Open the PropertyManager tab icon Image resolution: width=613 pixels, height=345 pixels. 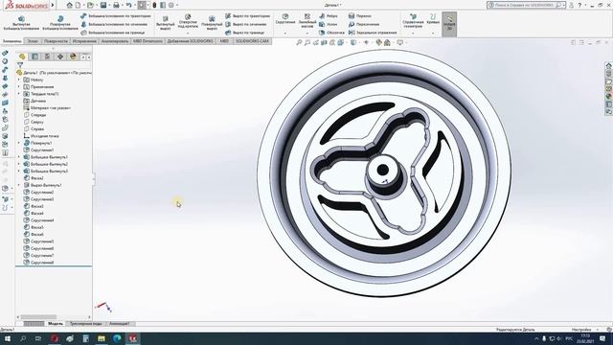tap(34, 57)
